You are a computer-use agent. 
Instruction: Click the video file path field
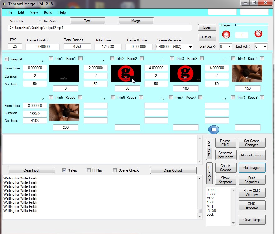[x=100, y=28]
